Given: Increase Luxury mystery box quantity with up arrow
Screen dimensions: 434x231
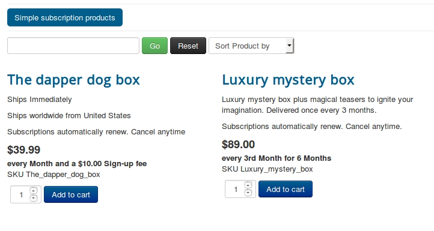Looking at the screenshot, I should [248, 185].
